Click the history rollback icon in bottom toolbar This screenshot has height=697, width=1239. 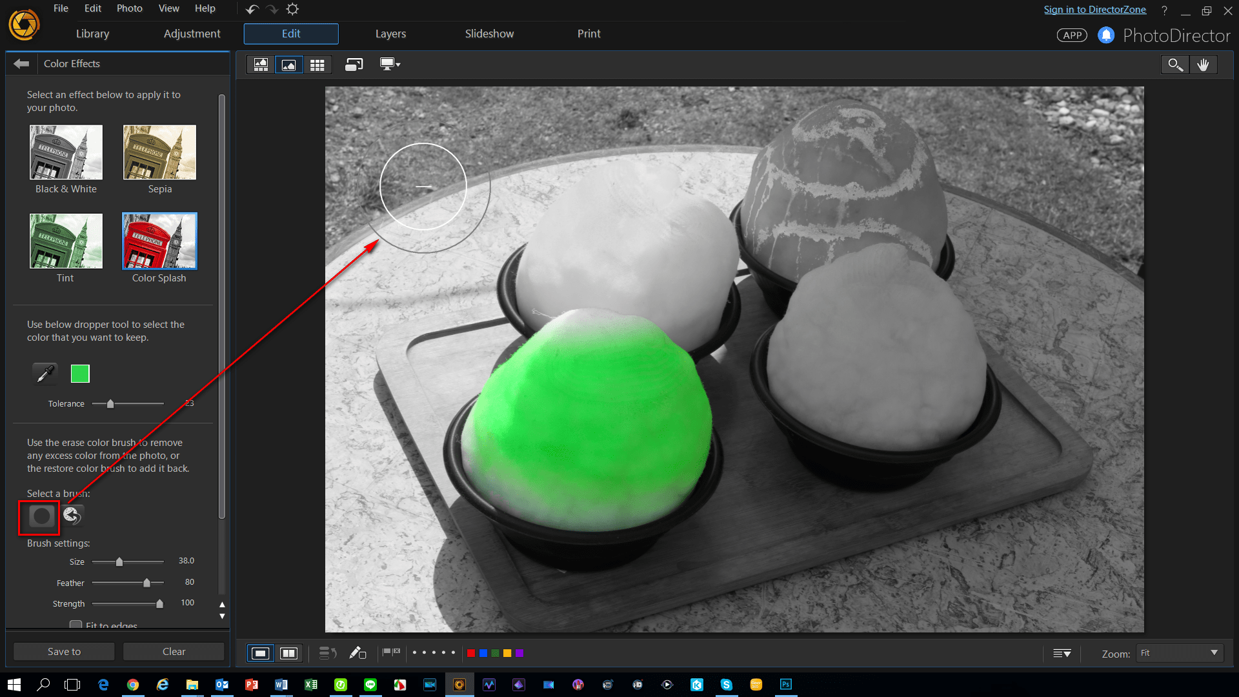(x=328, y=653)
